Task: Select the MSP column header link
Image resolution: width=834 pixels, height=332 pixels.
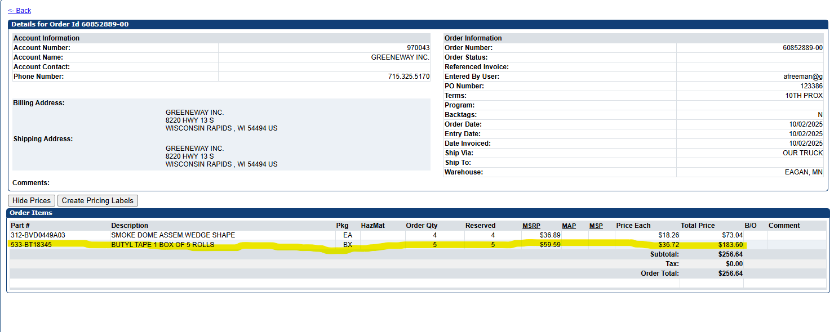Action: pos(596,226)
